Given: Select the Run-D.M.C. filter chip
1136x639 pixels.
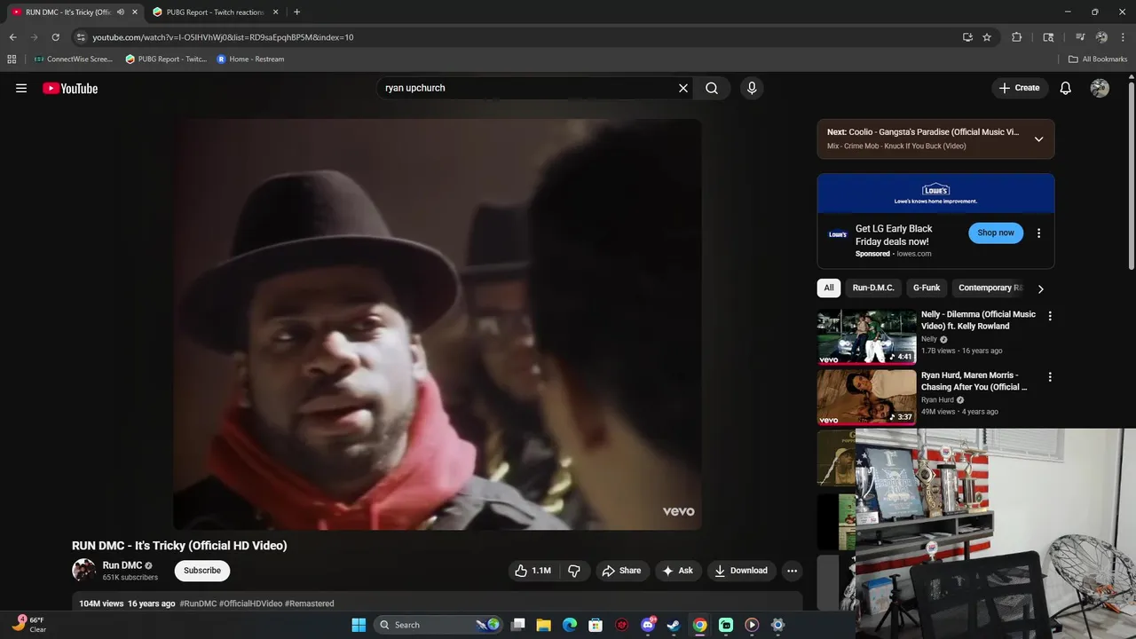Looking at the screenshot, I should tap(873, 288).
